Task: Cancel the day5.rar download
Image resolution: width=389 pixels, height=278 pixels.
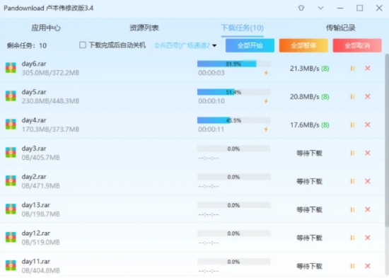Action: point(368,96)
